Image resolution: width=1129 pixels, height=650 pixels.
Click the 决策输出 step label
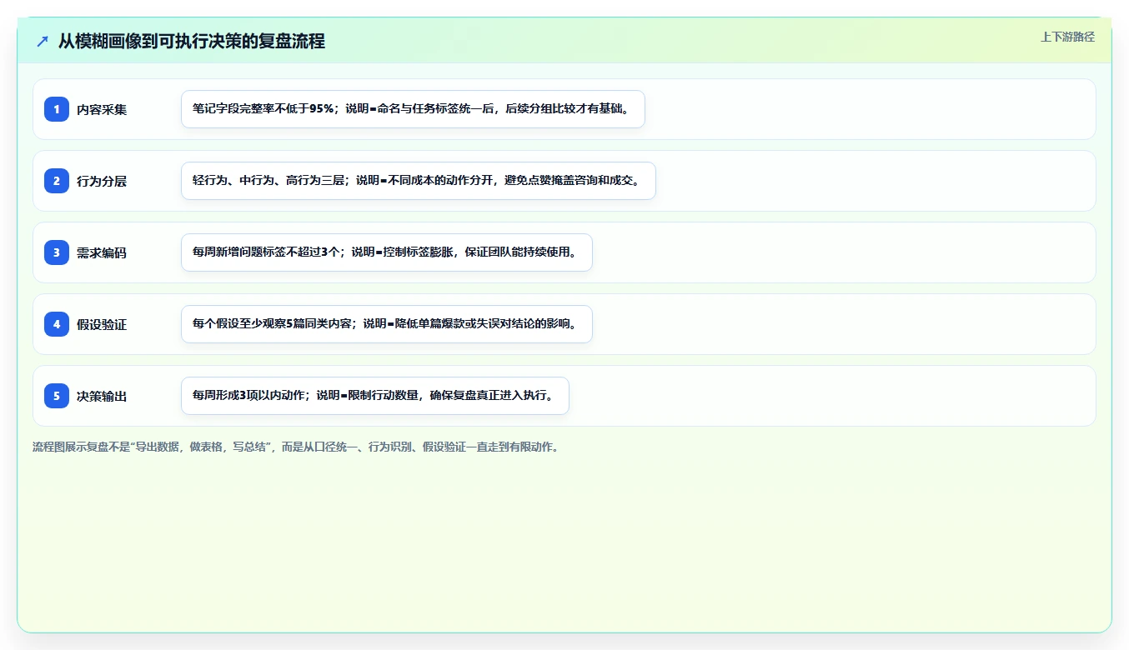click(x=102, y=396)
